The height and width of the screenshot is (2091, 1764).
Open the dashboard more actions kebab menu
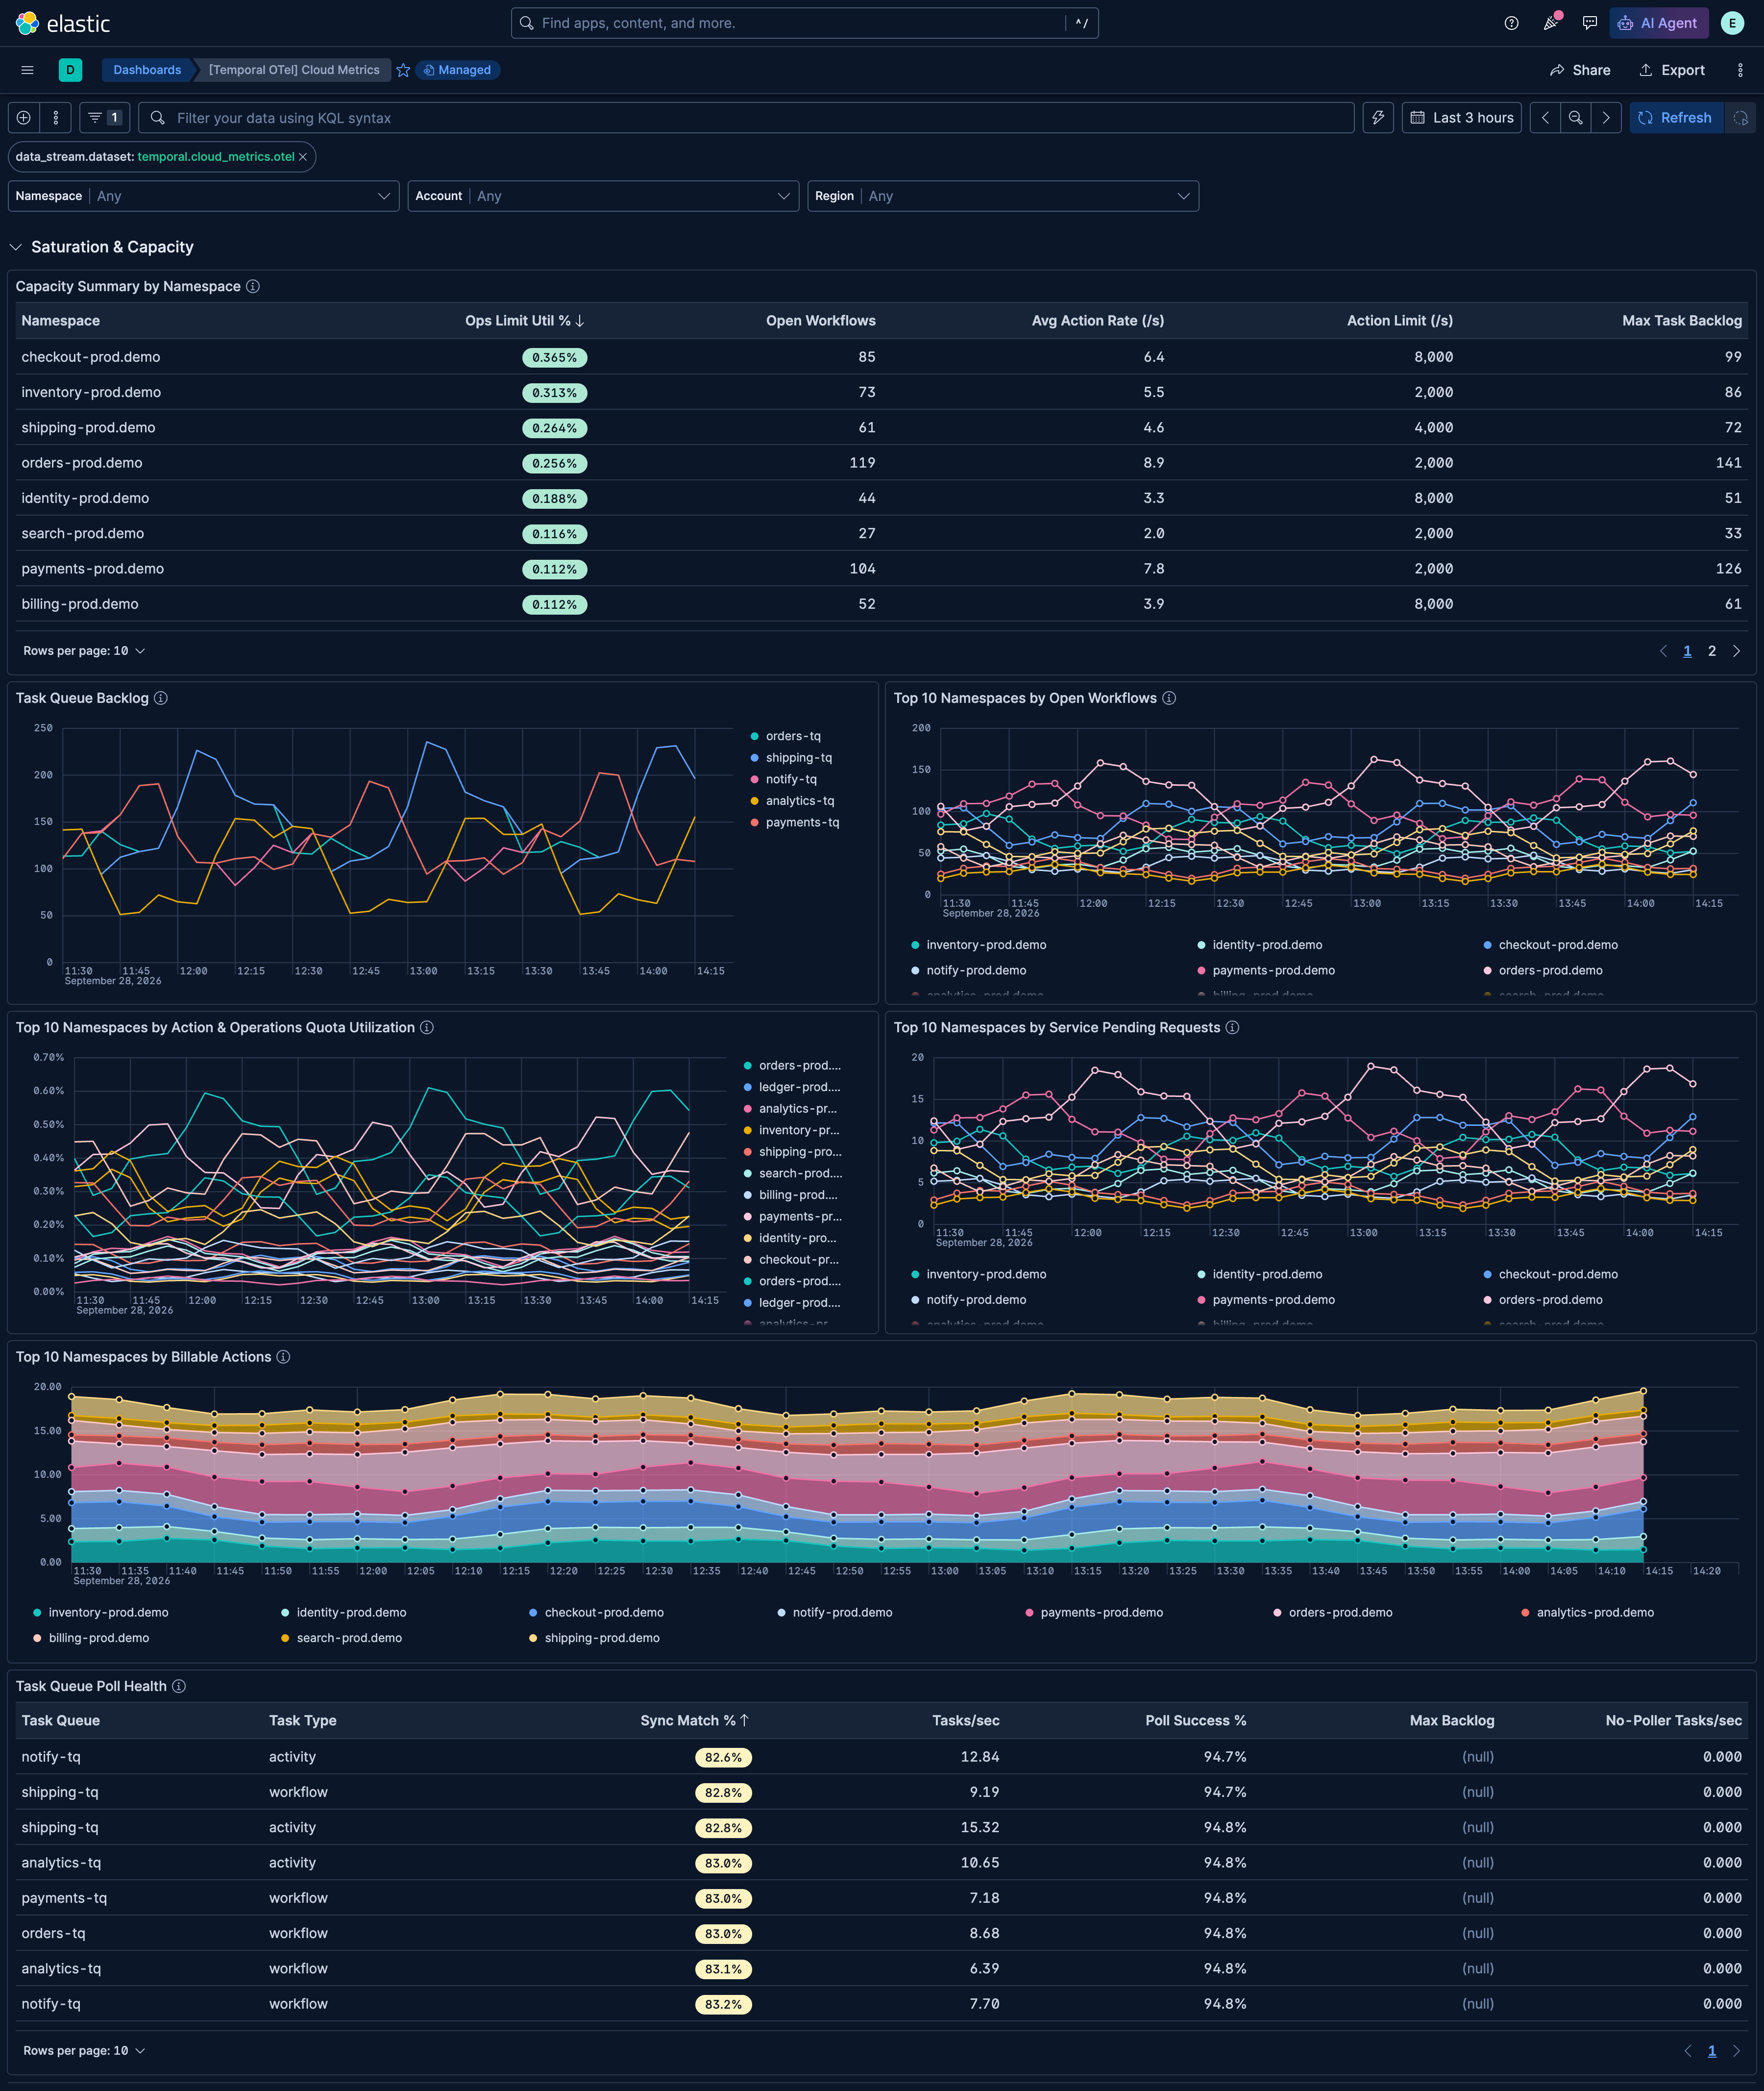point(1740,70)
